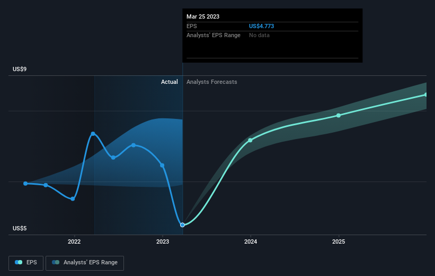Click the EPS point just before 2023
The width and height of the screenshot is (435, 276).
coord(162,166)
